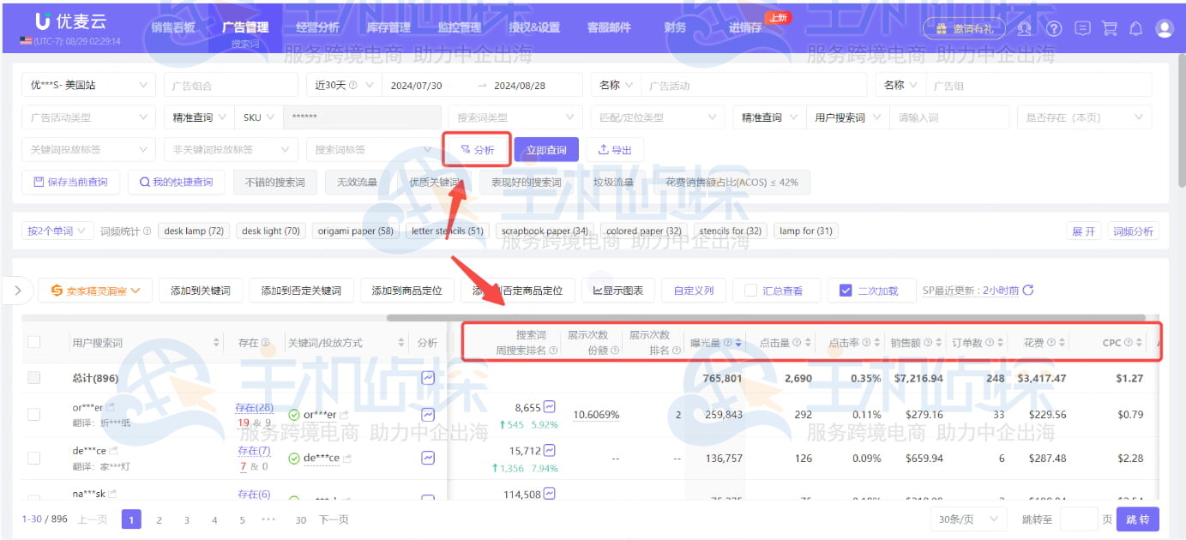Go to page 2 in pagination
The height and width of the screenshot is (540, 1186).
tap(159, 519)
